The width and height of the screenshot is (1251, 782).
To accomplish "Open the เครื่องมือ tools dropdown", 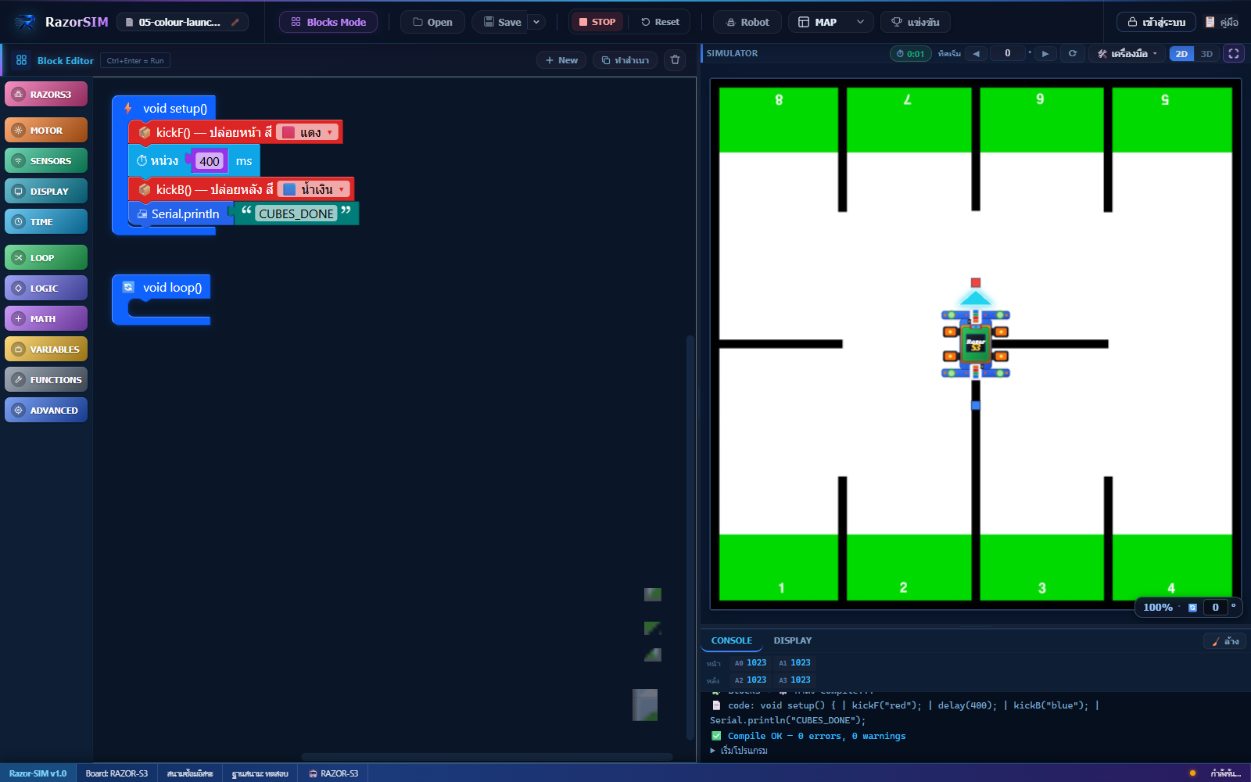I will pos(1127,54).
